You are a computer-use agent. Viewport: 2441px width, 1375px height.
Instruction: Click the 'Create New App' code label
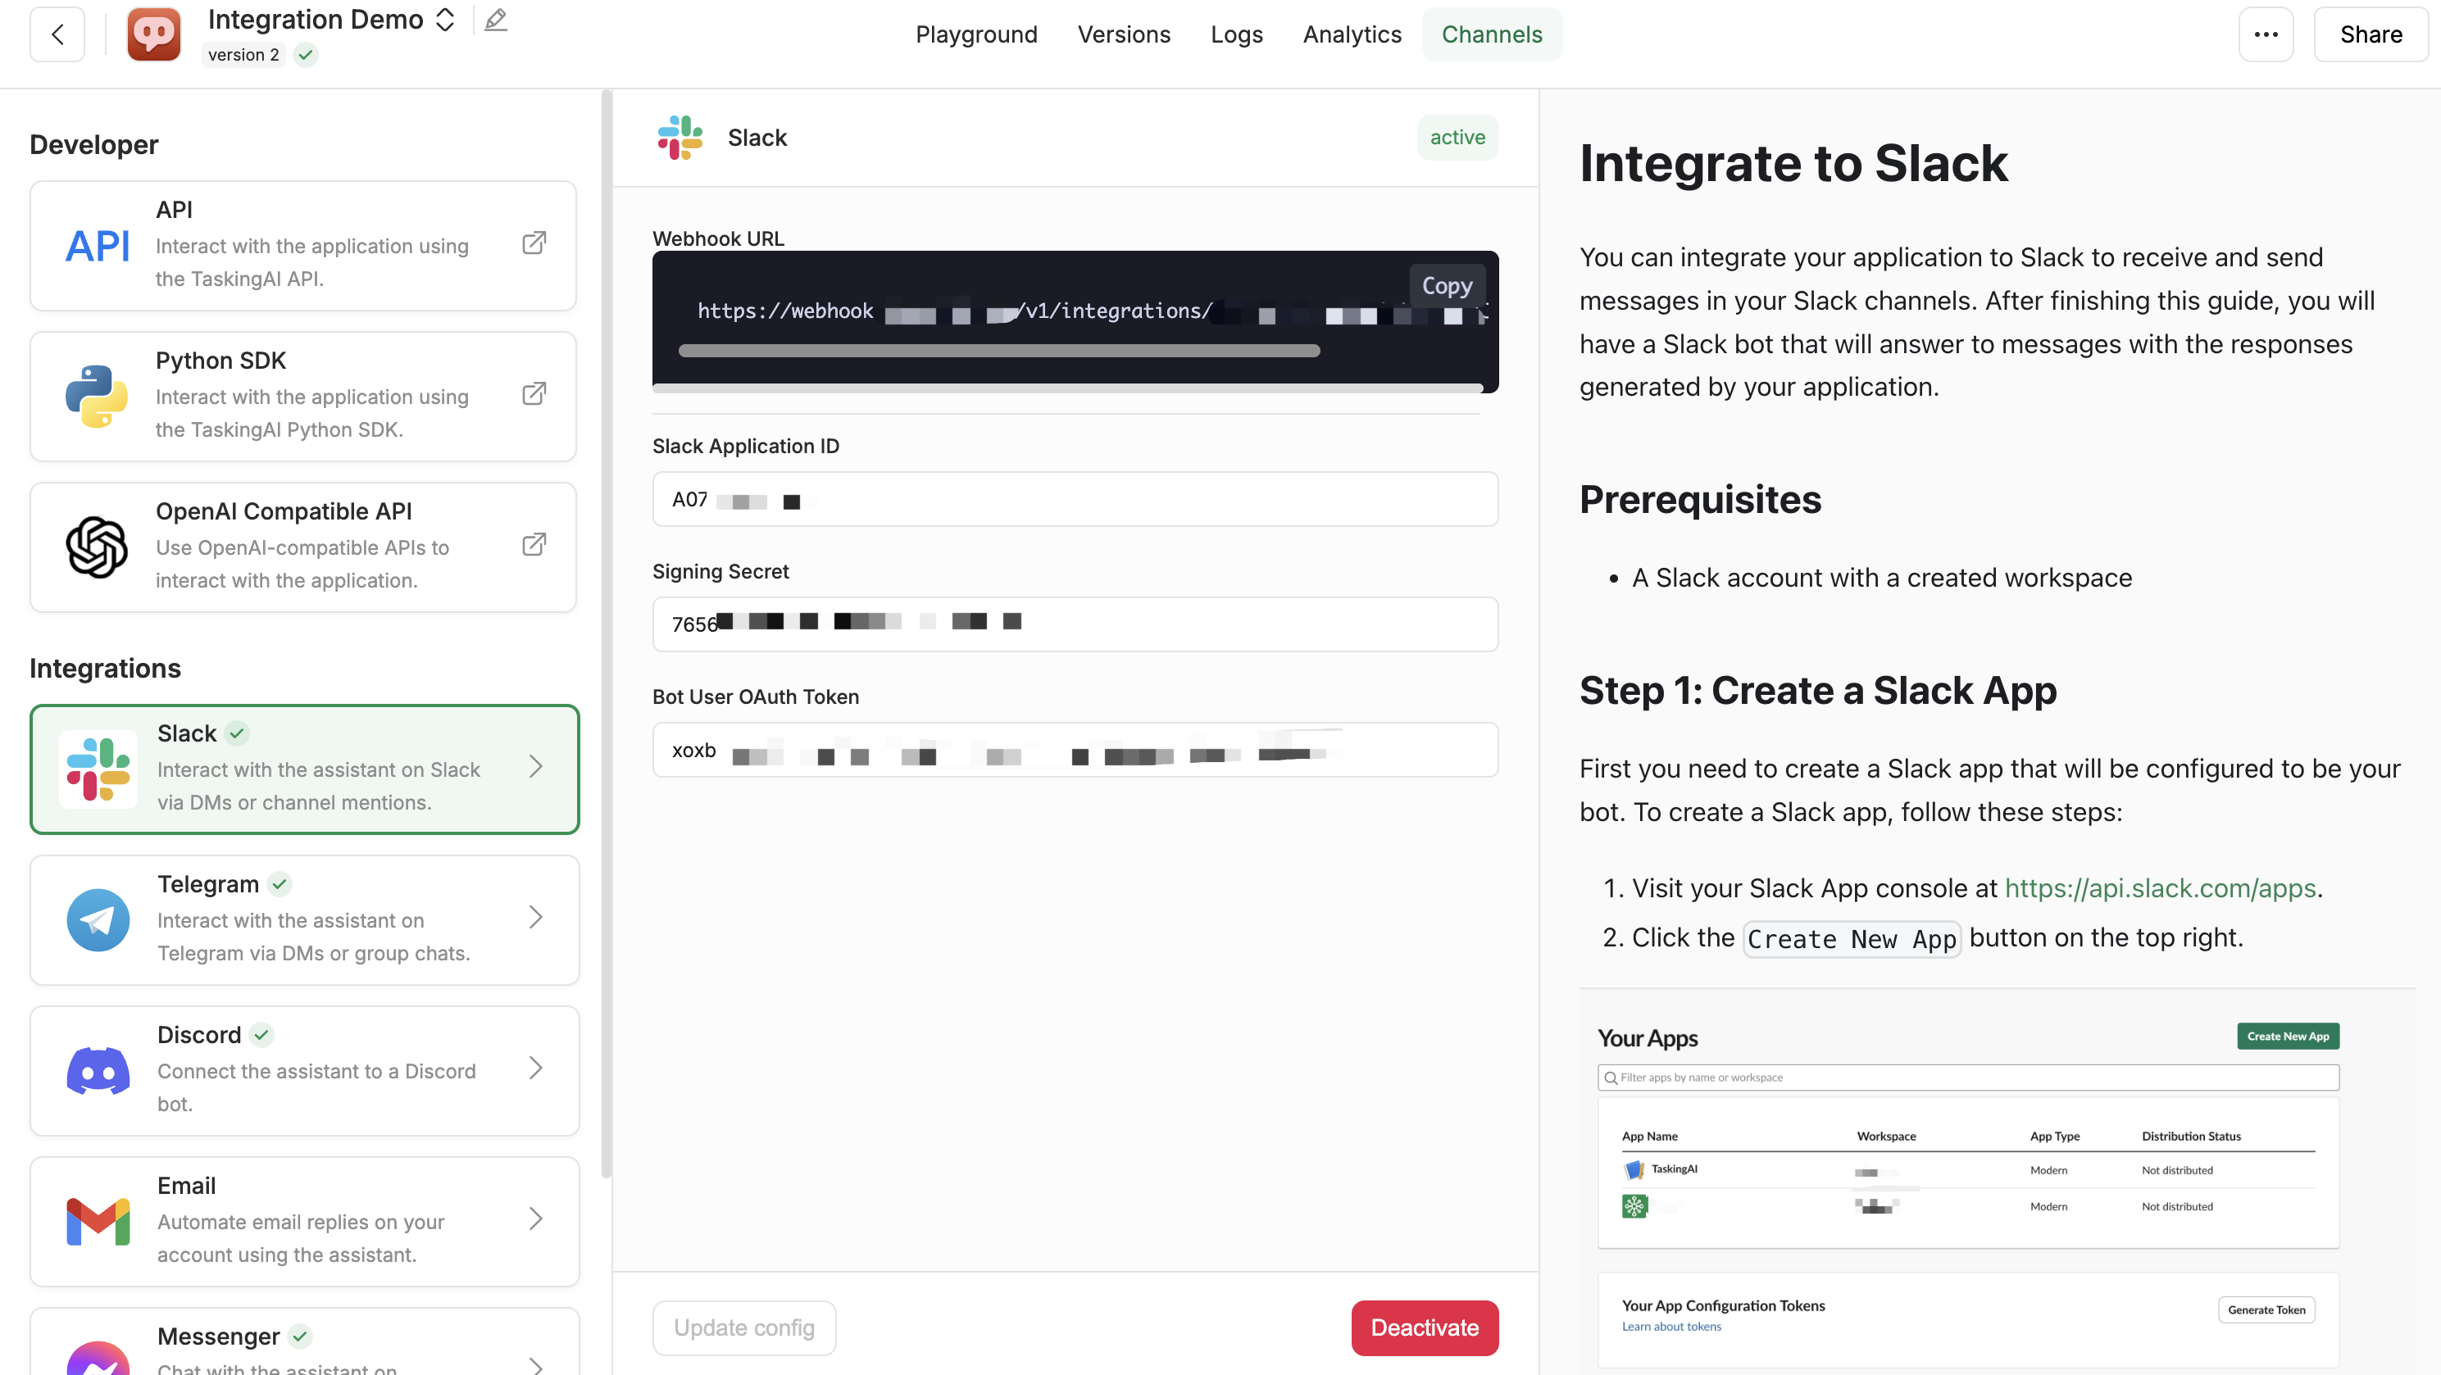coord(1852,939)
